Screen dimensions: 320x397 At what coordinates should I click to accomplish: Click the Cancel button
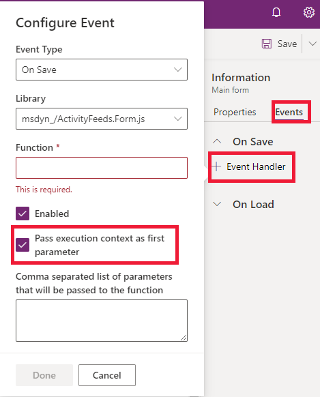tap(107, 375)
